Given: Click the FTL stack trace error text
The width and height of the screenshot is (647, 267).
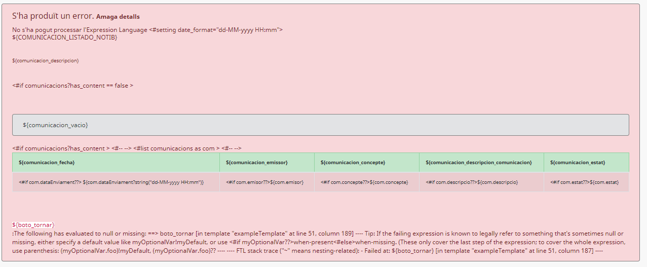Looking at the screenshot, I should point(319,242).
